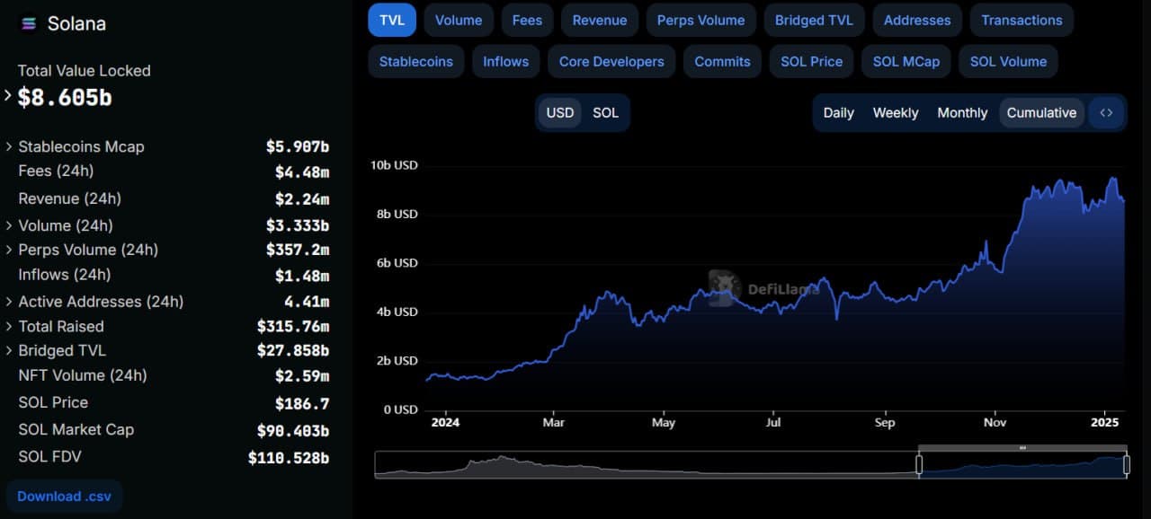Screen dimensions: 1151x519
Task: Expand the Perps Volume (24h) row
Action: tap(9, 250)
